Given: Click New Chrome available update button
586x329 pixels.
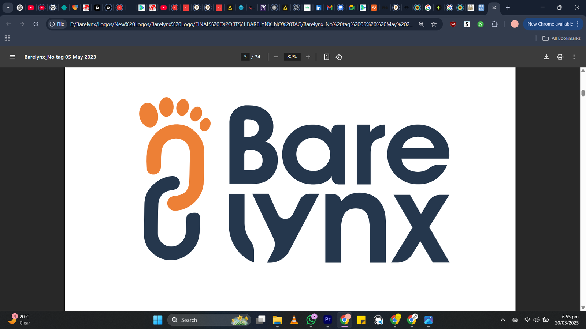Looking at the screenshot, I should tap(550, 24).
